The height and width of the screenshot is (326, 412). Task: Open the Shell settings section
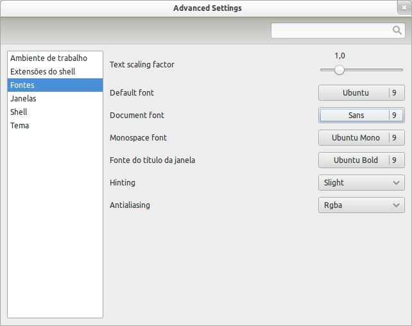(x=19, y=112)
